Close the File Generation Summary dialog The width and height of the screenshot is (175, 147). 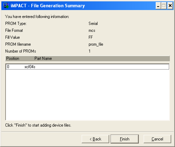(x=170, y=6)
